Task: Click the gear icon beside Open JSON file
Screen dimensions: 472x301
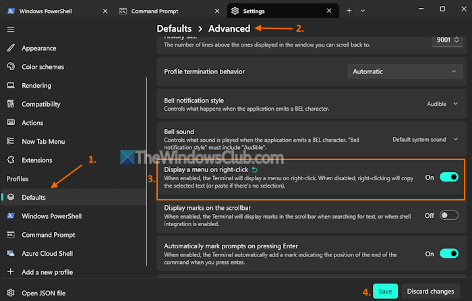Action: pyautogui.click(x=11, y=292)
